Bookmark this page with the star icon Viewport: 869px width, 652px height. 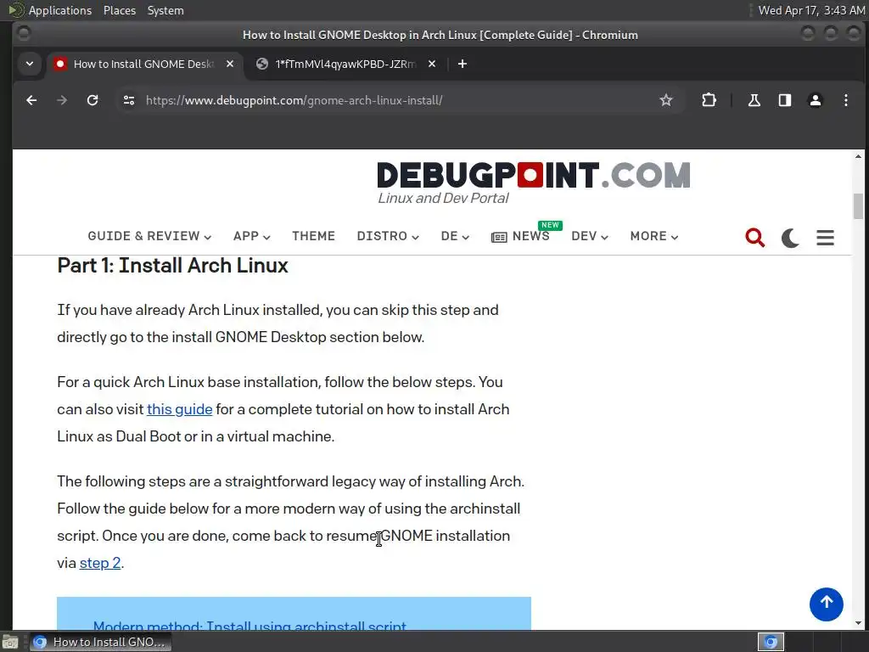665,100
